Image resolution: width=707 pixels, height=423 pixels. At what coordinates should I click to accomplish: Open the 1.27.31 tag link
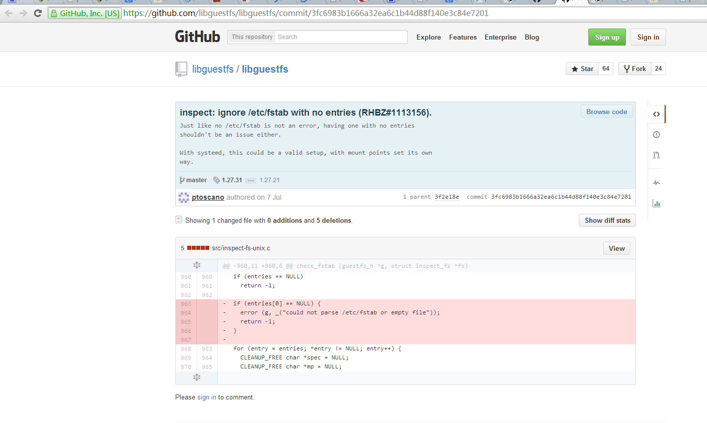click(232, 180)
